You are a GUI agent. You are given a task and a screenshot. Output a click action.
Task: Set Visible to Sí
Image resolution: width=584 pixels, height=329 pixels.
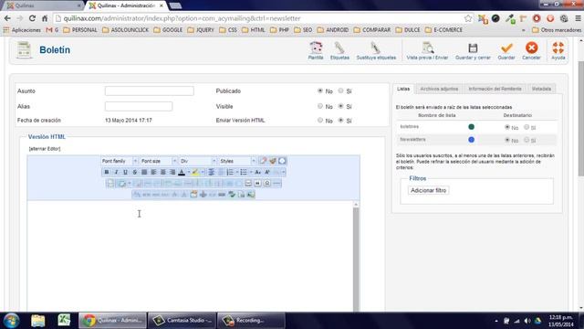[x=340, y=106]
